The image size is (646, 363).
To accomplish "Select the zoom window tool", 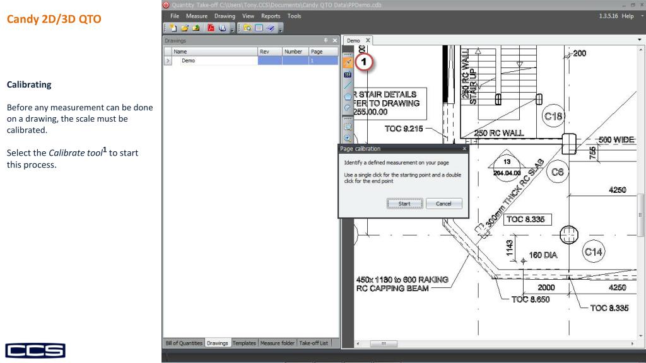I will click(x=348, y=127).
